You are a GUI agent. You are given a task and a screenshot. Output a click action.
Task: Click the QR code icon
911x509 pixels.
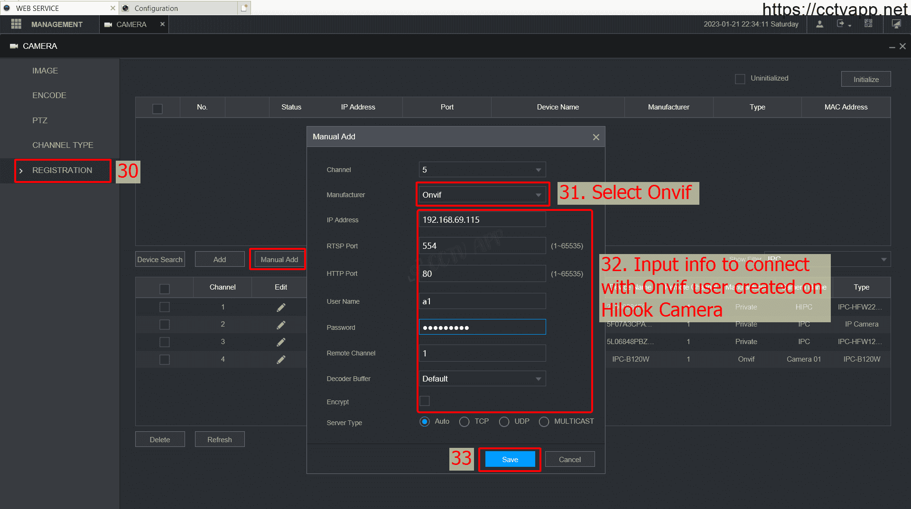coord(868,24)
